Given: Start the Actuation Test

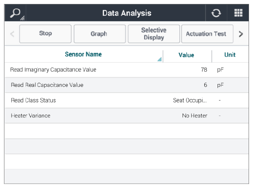Looking at the screenshot, I should pos(207,34).
